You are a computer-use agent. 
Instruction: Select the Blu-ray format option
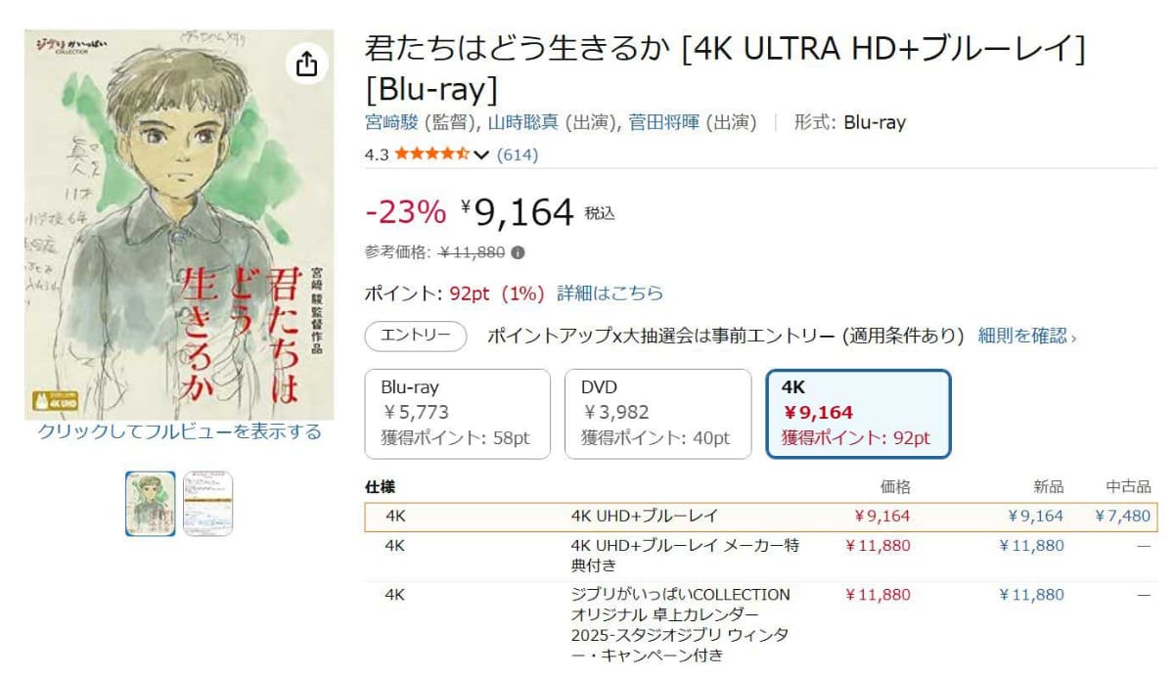[x=457, y=414]
